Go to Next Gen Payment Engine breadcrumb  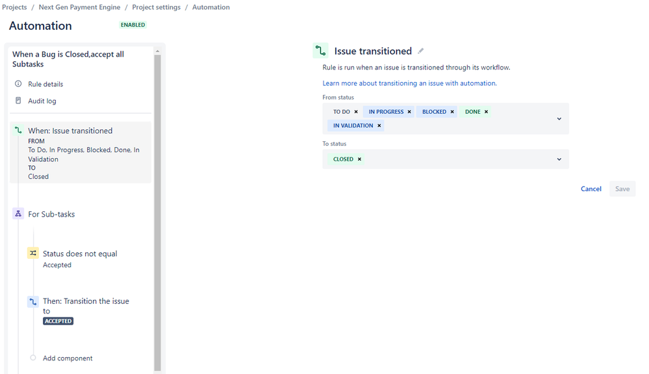pyautogui.click(x=79, y=7)
